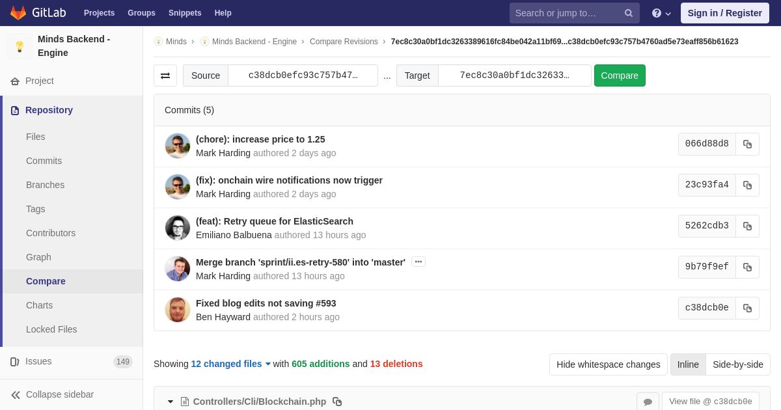
Task: Click the green Compare button
Action: point(620,75)
